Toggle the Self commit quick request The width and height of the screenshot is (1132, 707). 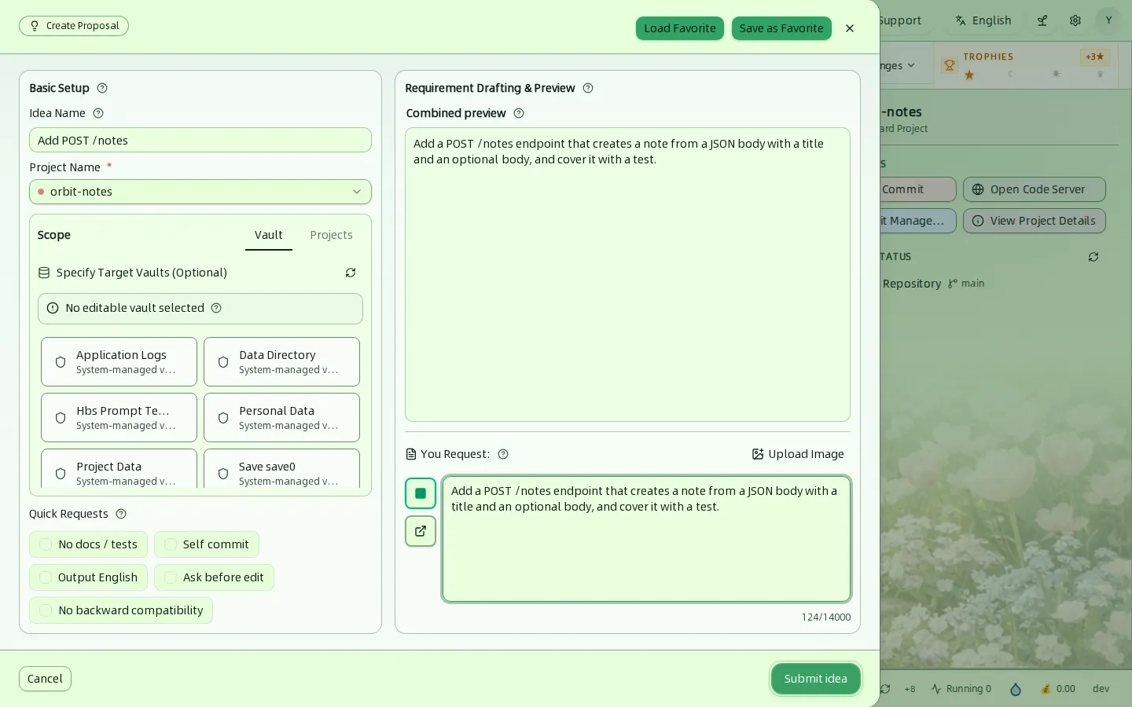tap(207, 544)
